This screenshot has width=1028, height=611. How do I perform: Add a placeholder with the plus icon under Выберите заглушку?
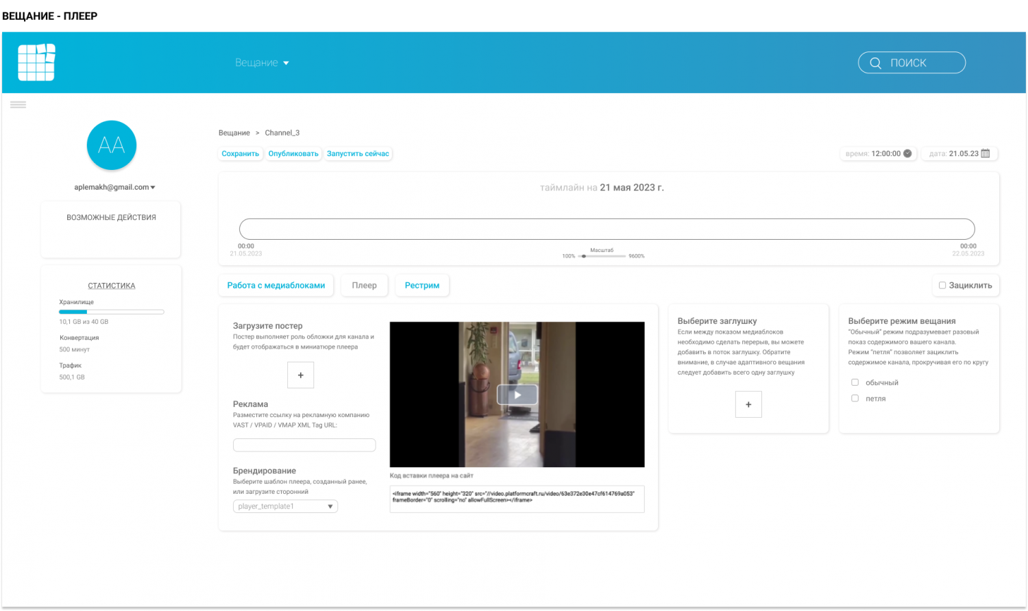click(x=748, y=405)
